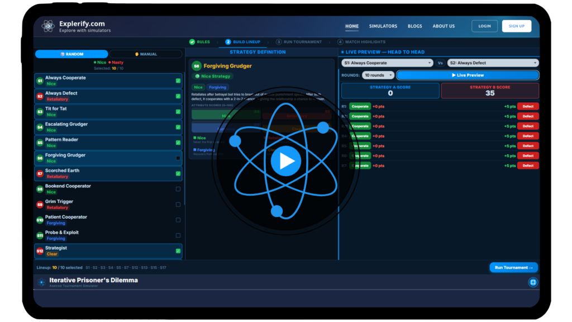Click the S8 badge for Bookend Cooperator
The width and height of the screenshot is (572, 322).
click(40, 189)
